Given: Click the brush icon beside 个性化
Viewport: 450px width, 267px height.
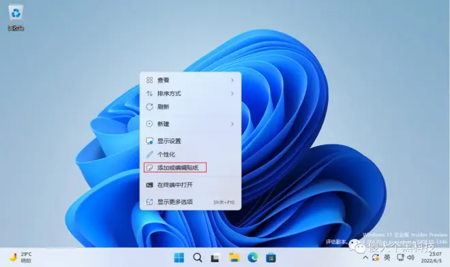Looking at the screenshot, I should pos(149,155).
